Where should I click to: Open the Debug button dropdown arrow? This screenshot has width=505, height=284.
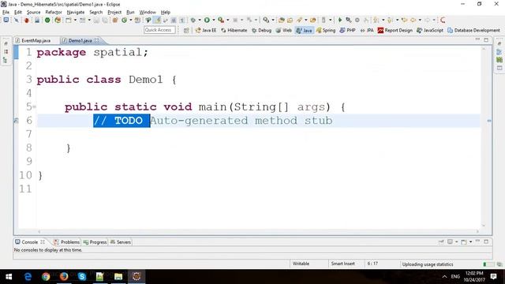click(x=200, y=20)
